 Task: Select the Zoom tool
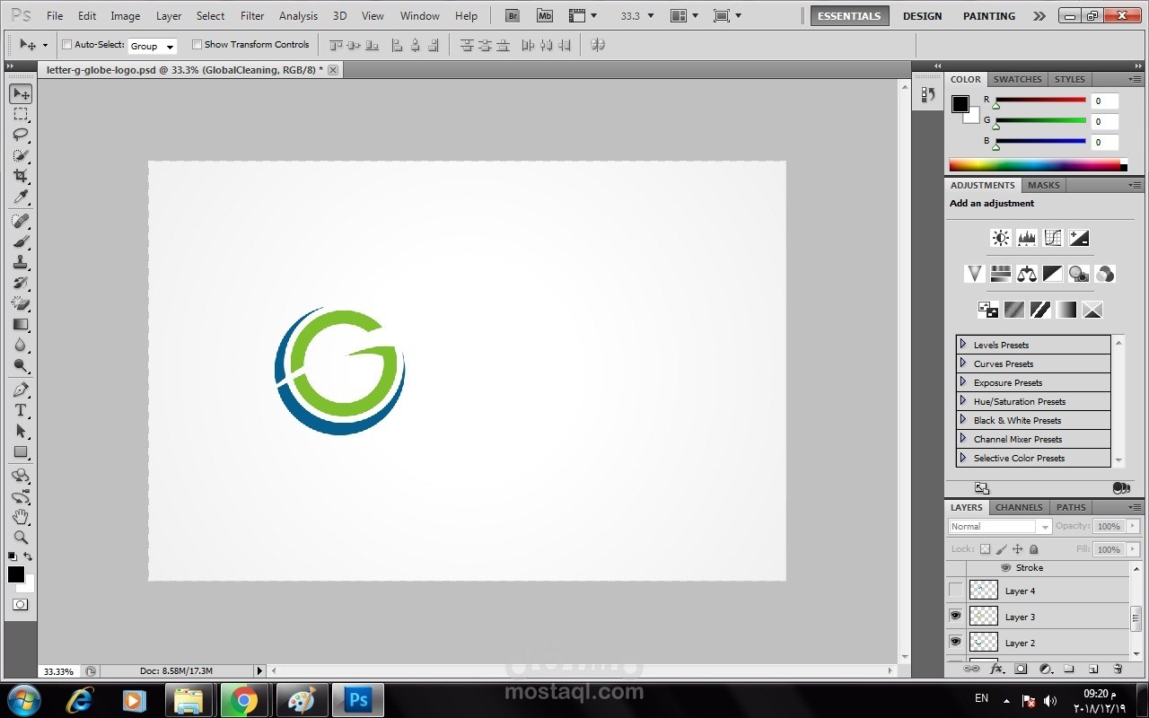pos(21,538)
